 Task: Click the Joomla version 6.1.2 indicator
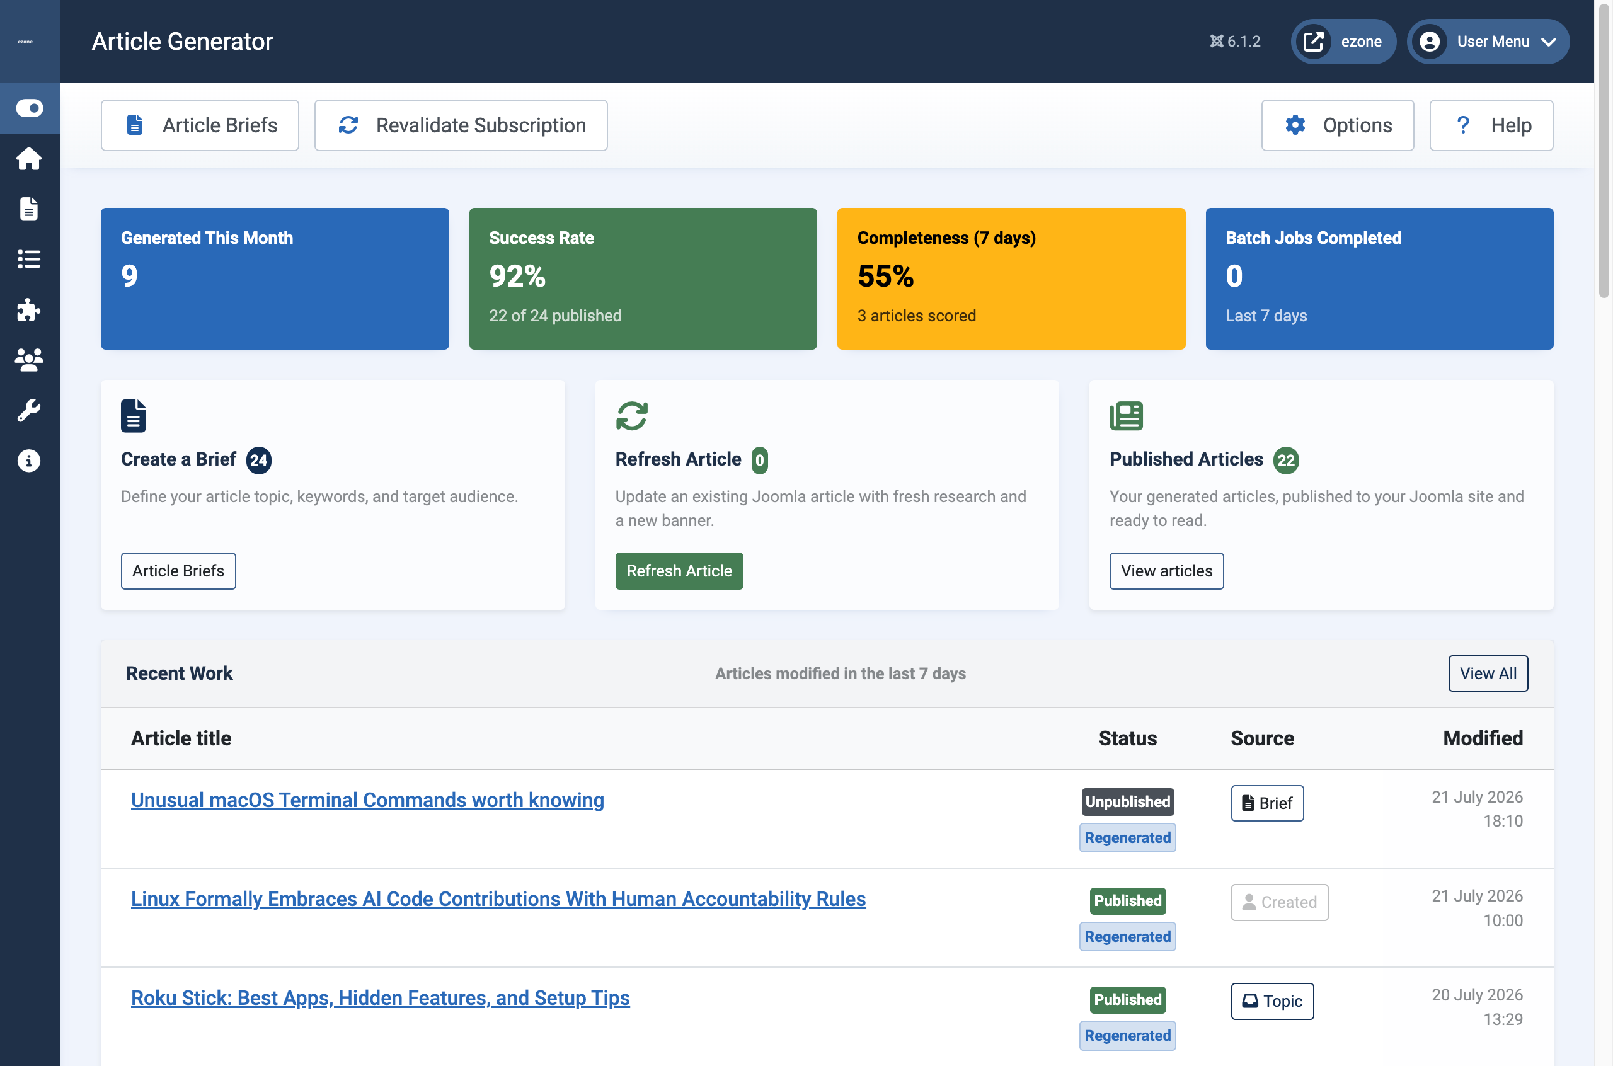click(x=1235, y=42)
